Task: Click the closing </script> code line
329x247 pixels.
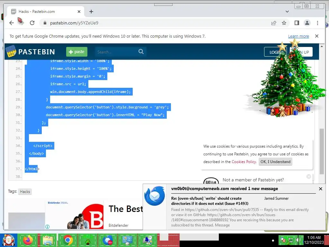Action: click(43, 146)
